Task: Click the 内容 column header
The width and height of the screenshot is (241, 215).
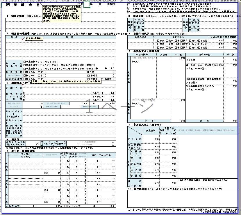Action: click(69, 37)
